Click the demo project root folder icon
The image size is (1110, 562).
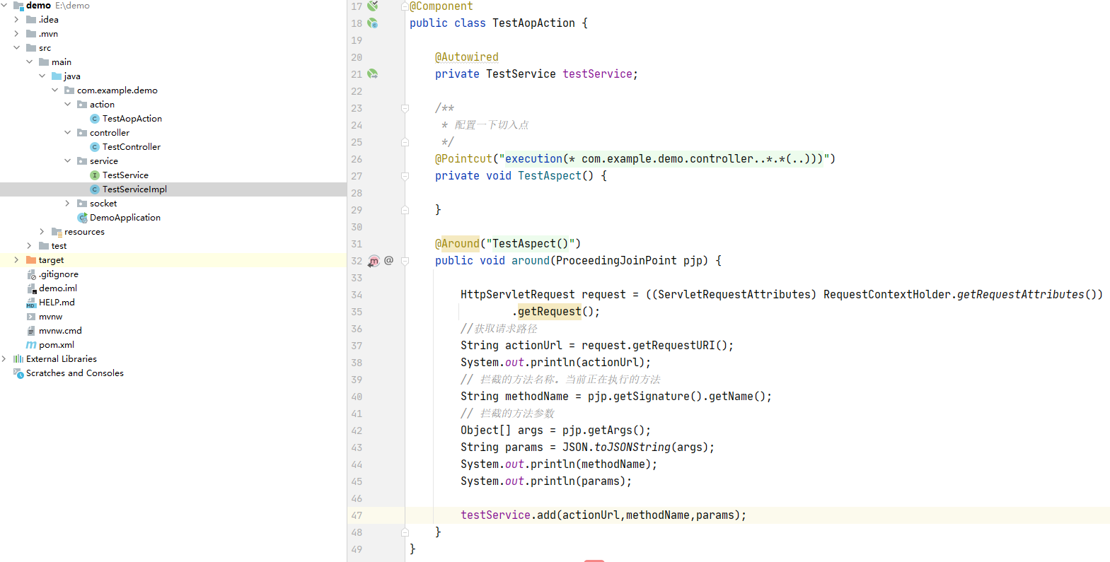click(x=18, y=6)
